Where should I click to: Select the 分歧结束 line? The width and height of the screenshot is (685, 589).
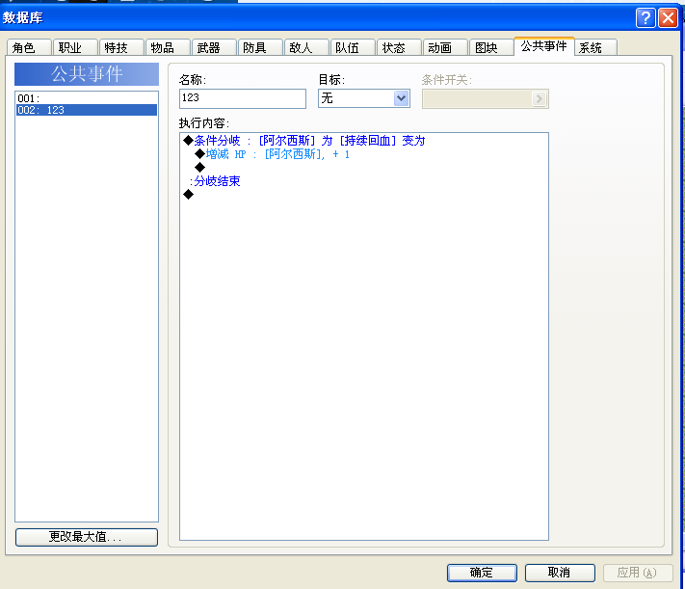coord(215,181)
